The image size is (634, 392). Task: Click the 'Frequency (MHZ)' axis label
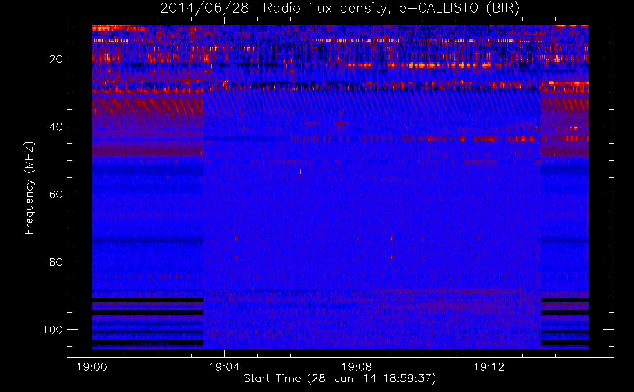(x=29, y=188)
